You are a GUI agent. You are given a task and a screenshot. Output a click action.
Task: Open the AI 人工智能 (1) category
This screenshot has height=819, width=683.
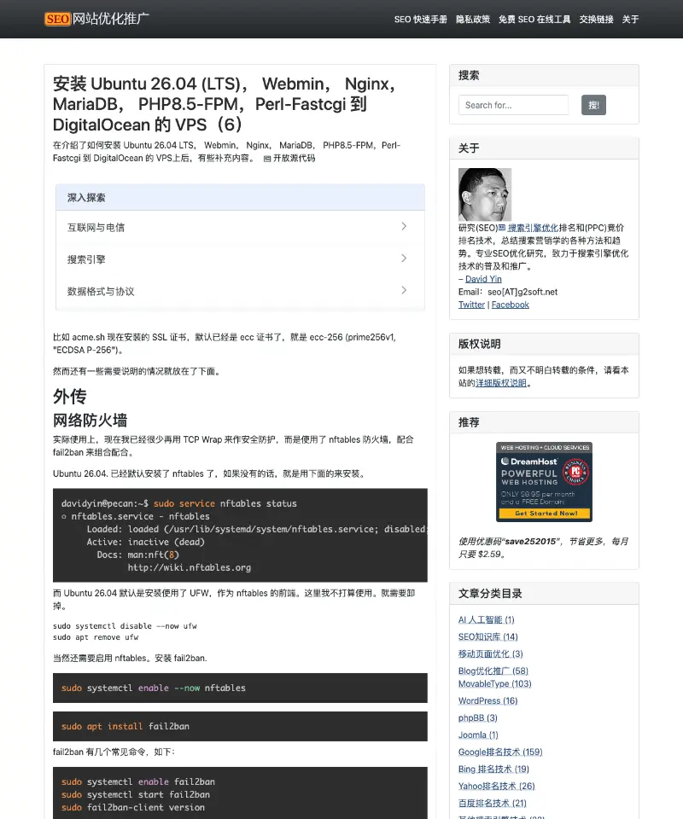(487, 619)
